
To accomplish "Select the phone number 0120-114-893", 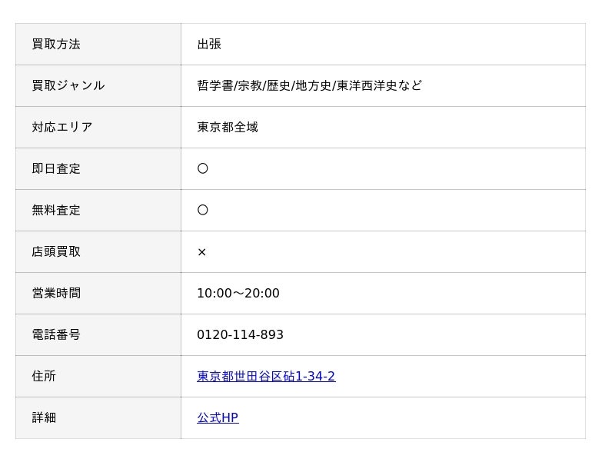I will [x=240, y=334].
